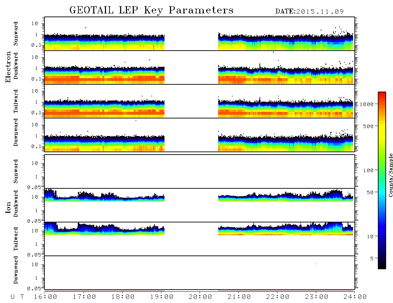This screenshot has height=303, width=393.
Task: Click the 'GEOTAIL LEP Key Parameters' title
Action: [x=151, y=10]
